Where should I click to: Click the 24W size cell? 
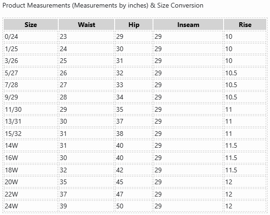31,206
